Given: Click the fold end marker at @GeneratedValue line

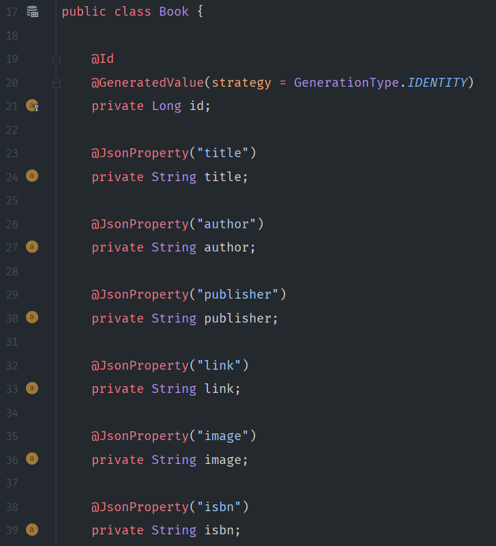Looking at the screenshot, I should click(56, 83).
